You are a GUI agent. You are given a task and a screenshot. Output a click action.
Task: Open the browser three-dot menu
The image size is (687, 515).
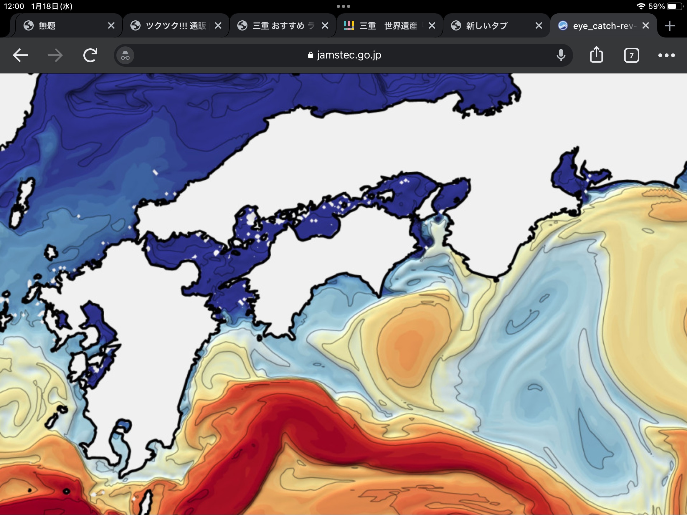[666, 55]
